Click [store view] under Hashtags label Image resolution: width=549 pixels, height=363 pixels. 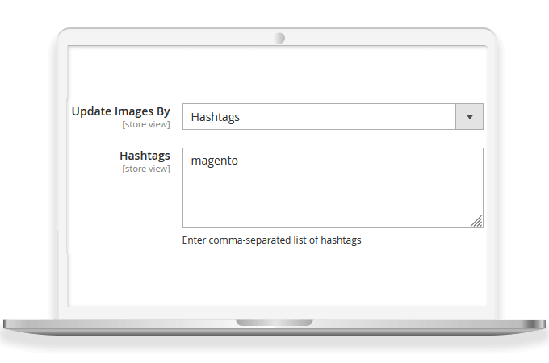pos(145,169)
